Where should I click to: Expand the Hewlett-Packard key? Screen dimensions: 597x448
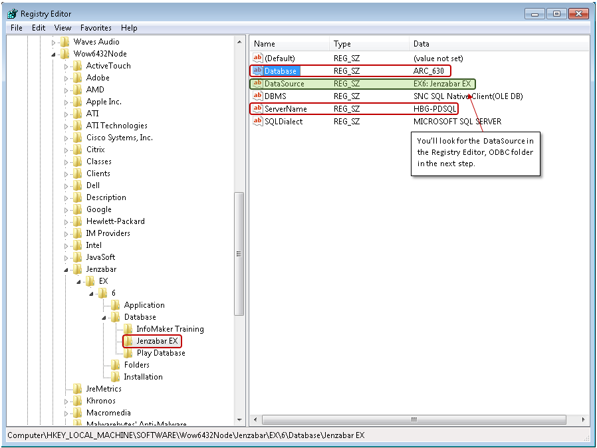click(x=66, y=221)
